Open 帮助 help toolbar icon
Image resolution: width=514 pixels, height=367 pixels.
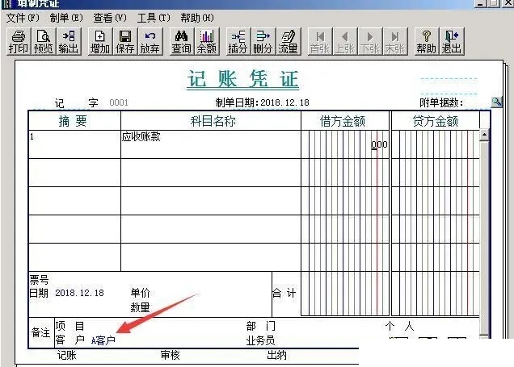(426, 42)
